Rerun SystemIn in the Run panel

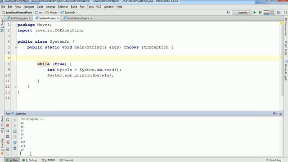tap(8, 120)
